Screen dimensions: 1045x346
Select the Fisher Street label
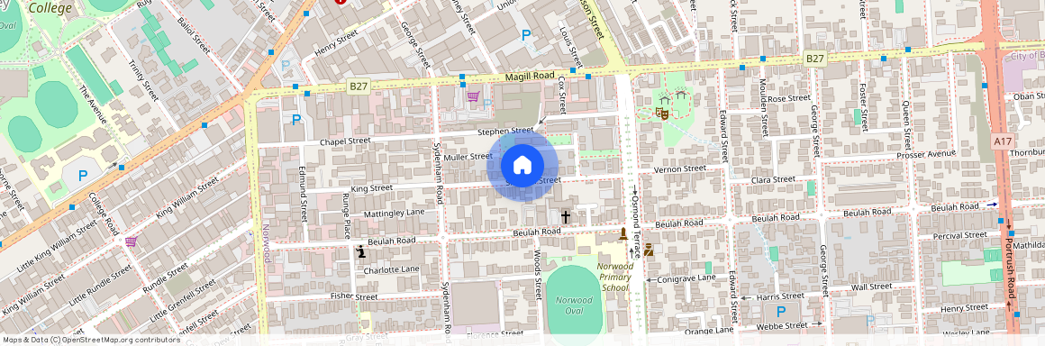coord(355,296)
